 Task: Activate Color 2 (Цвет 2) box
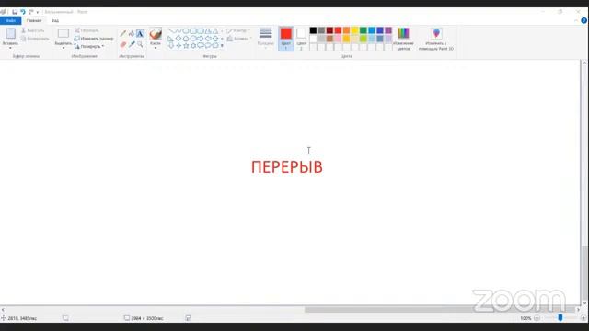click(x=301, y=39)
